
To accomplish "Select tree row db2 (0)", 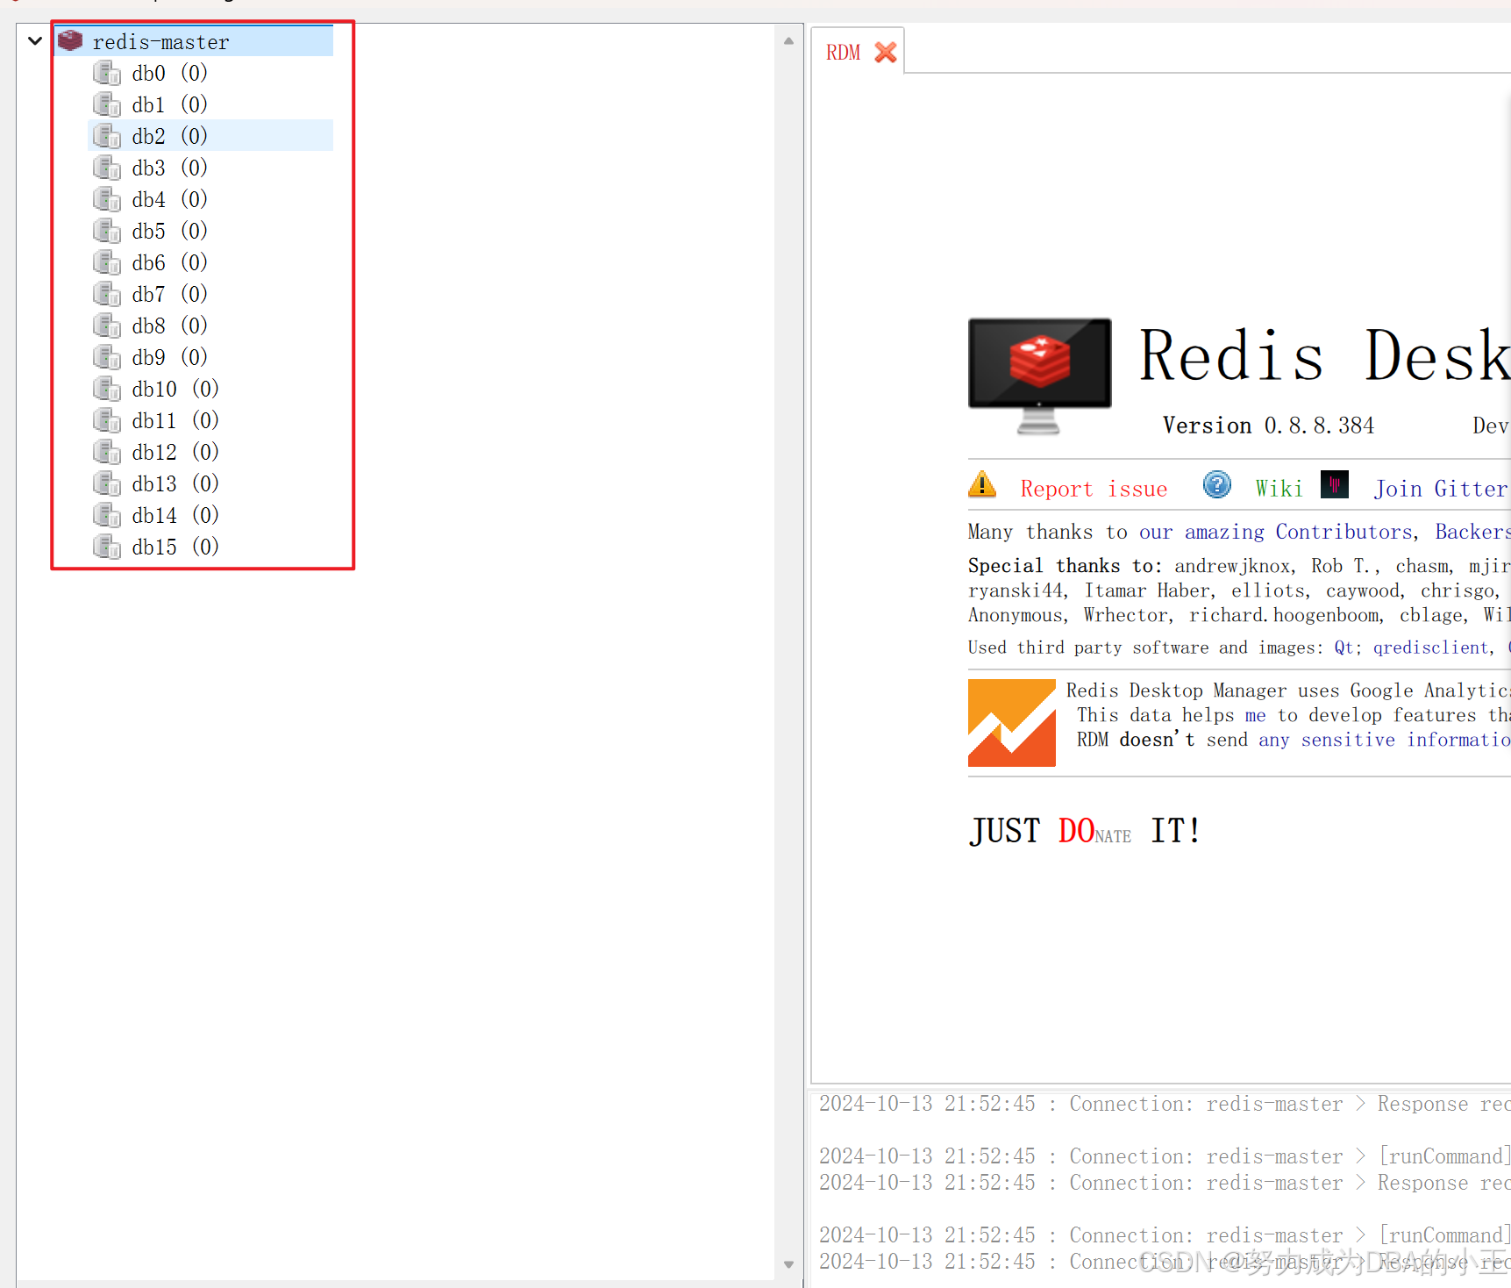I will [x=210, y=136].
